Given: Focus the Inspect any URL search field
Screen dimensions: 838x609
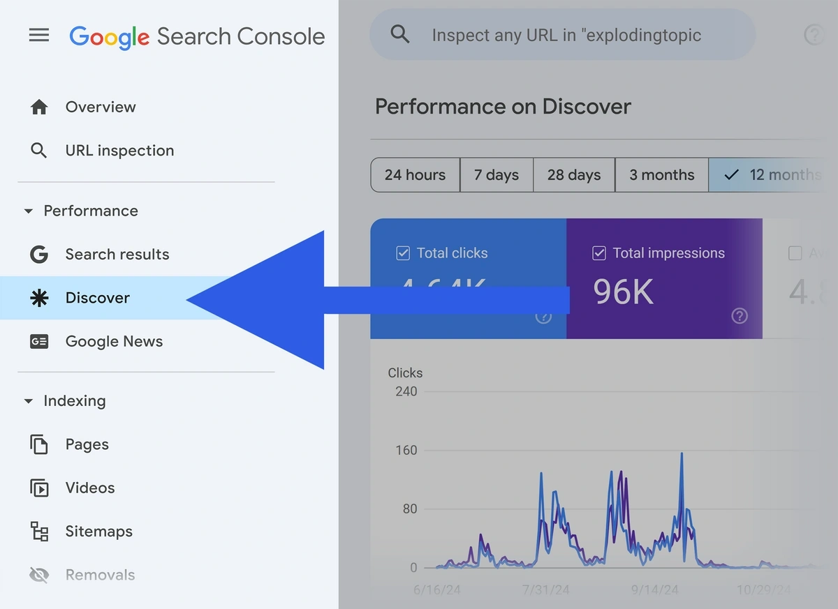Looking at the screenshot, I should pyautogui.click(x=562, y=34).
